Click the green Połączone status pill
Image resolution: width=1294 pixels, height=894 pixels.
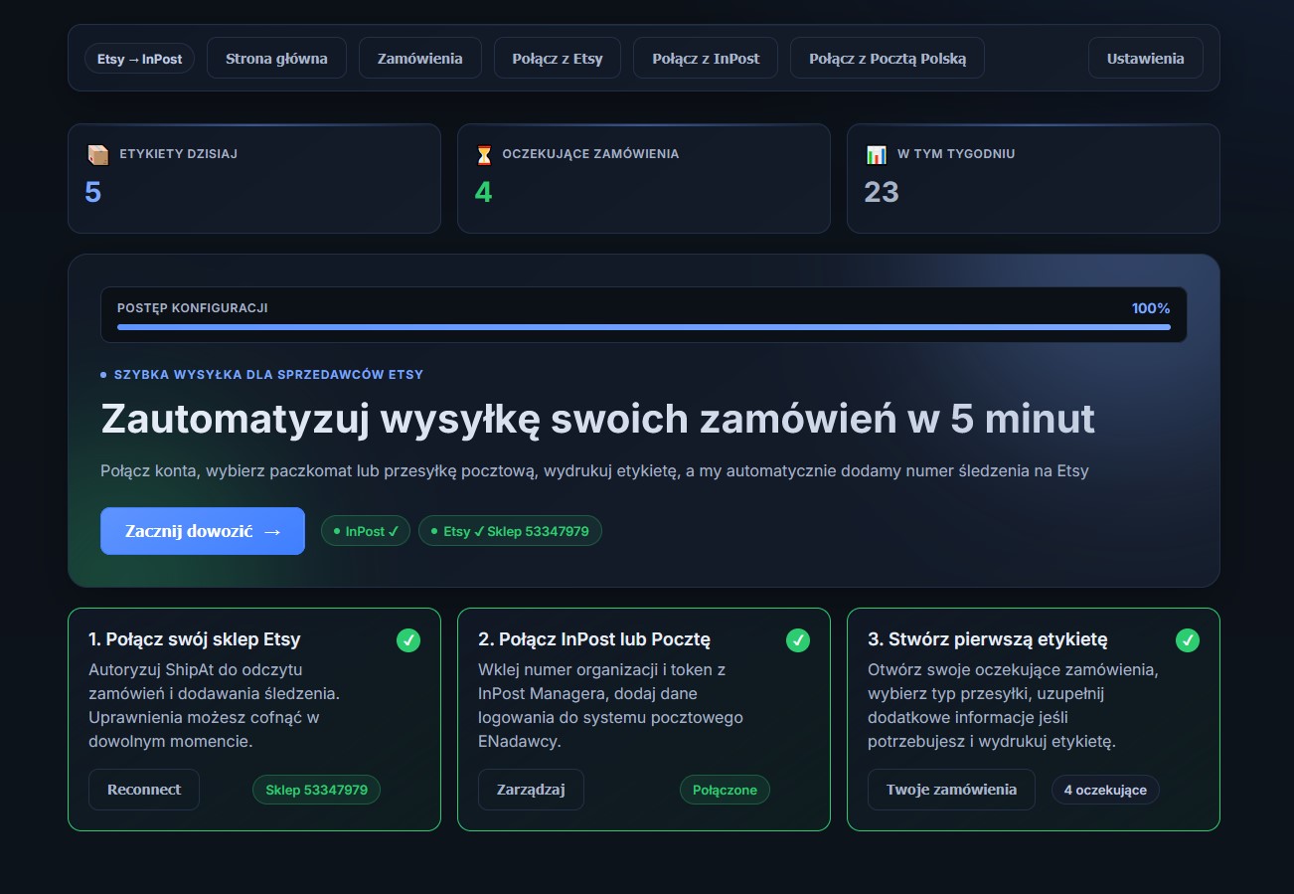point(725,789)
